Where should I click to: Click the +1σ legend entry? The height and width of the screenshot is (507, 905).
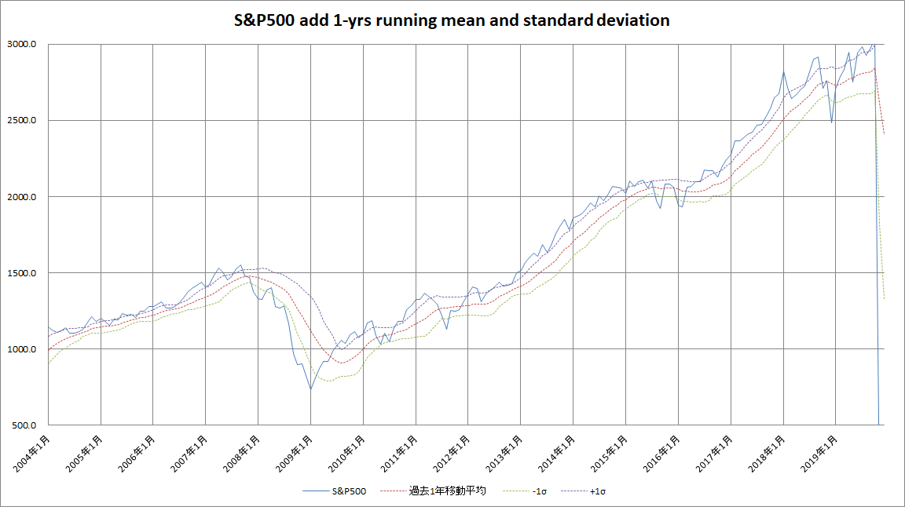583,491
